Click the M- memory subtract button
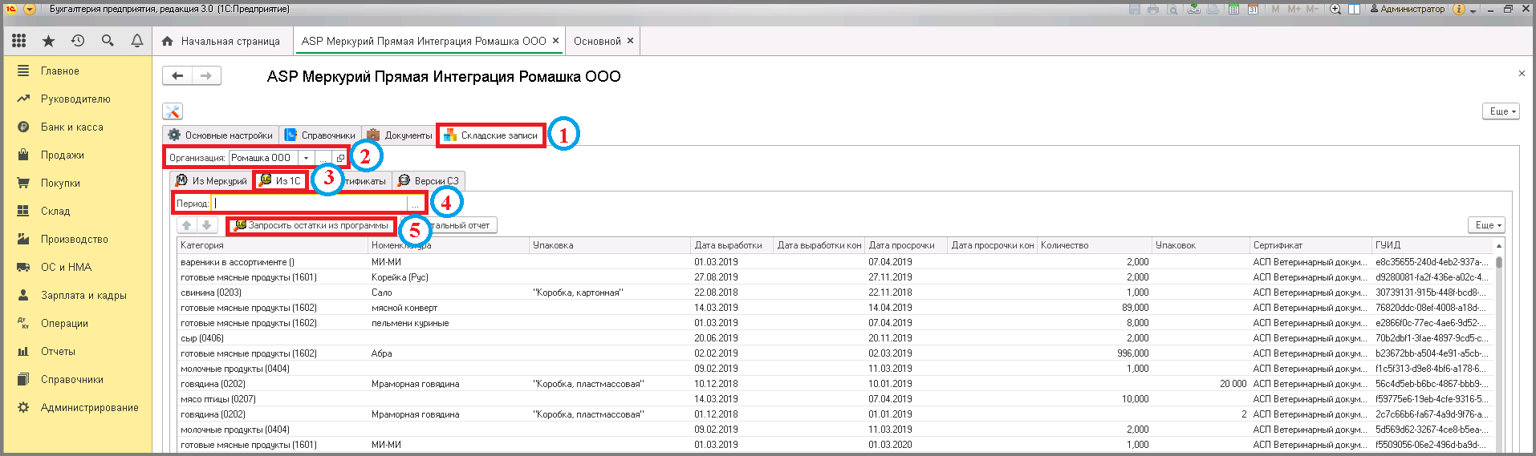This screenshot has height=456, width=1536. click(x=1312, y=9)
